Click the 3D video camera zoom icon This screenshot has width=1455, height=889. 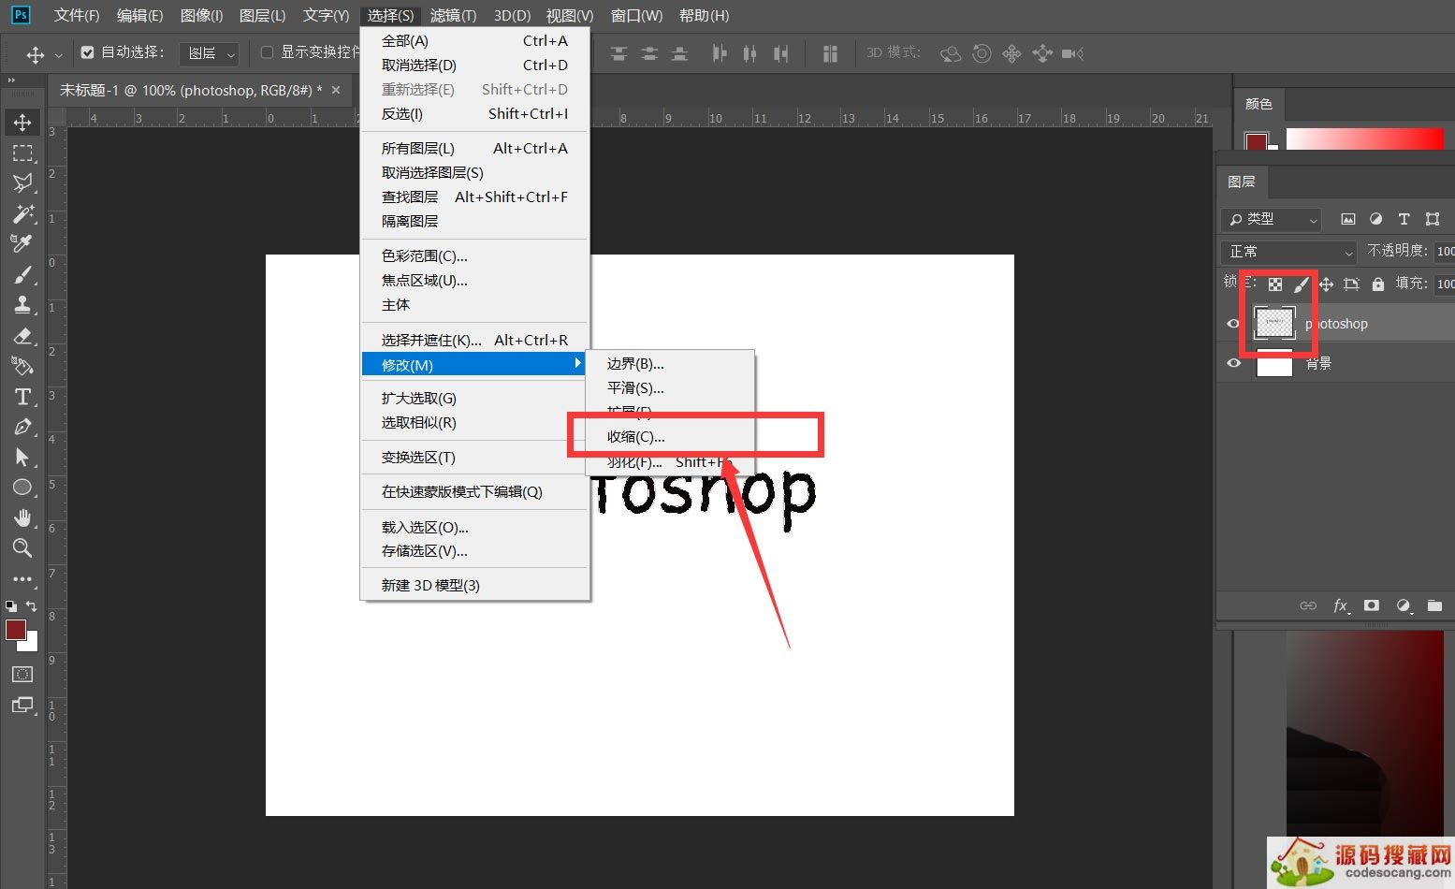[x=1073, y=54]
